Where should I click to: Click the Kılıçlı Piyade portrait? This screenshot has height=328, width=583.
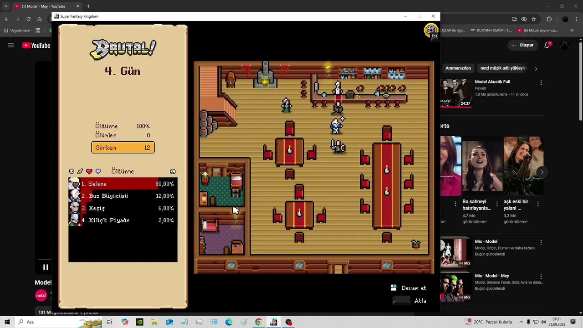point(74,220)
